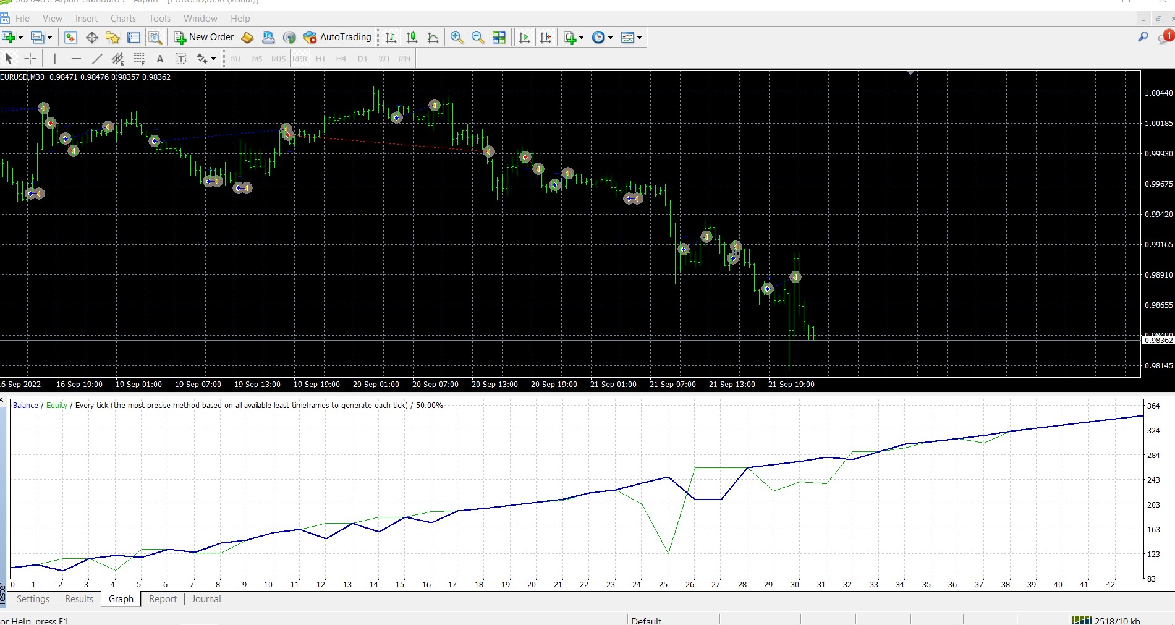Open the Periods clock icon
The height and width of the screenshot is (625, 1175).
pyautogui.click(x=598, y=38)
